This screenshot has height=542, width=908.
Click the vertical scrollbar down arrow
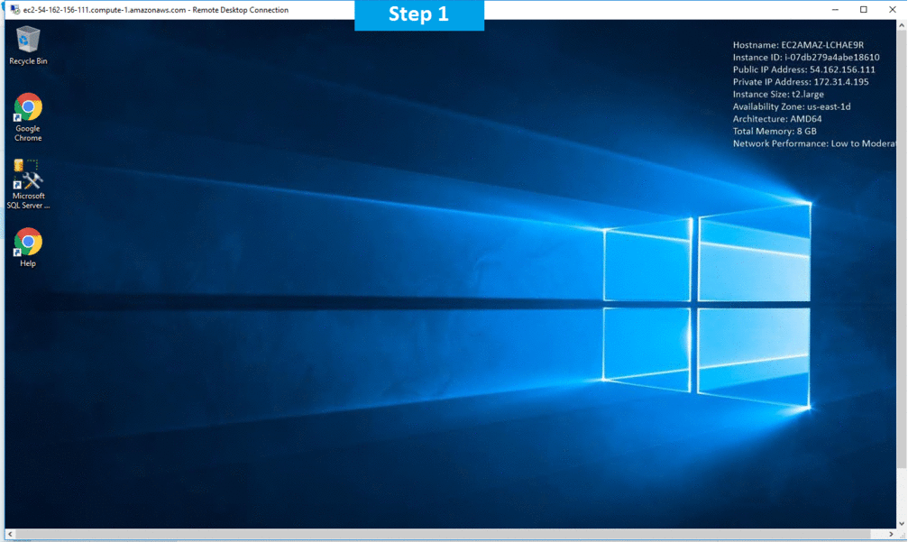pyautogui.click(x=903, y=522)
